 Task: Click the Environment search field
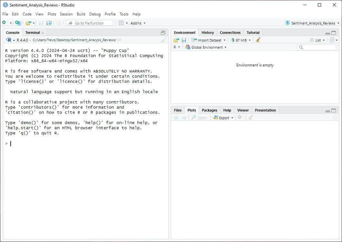point(317,47)
